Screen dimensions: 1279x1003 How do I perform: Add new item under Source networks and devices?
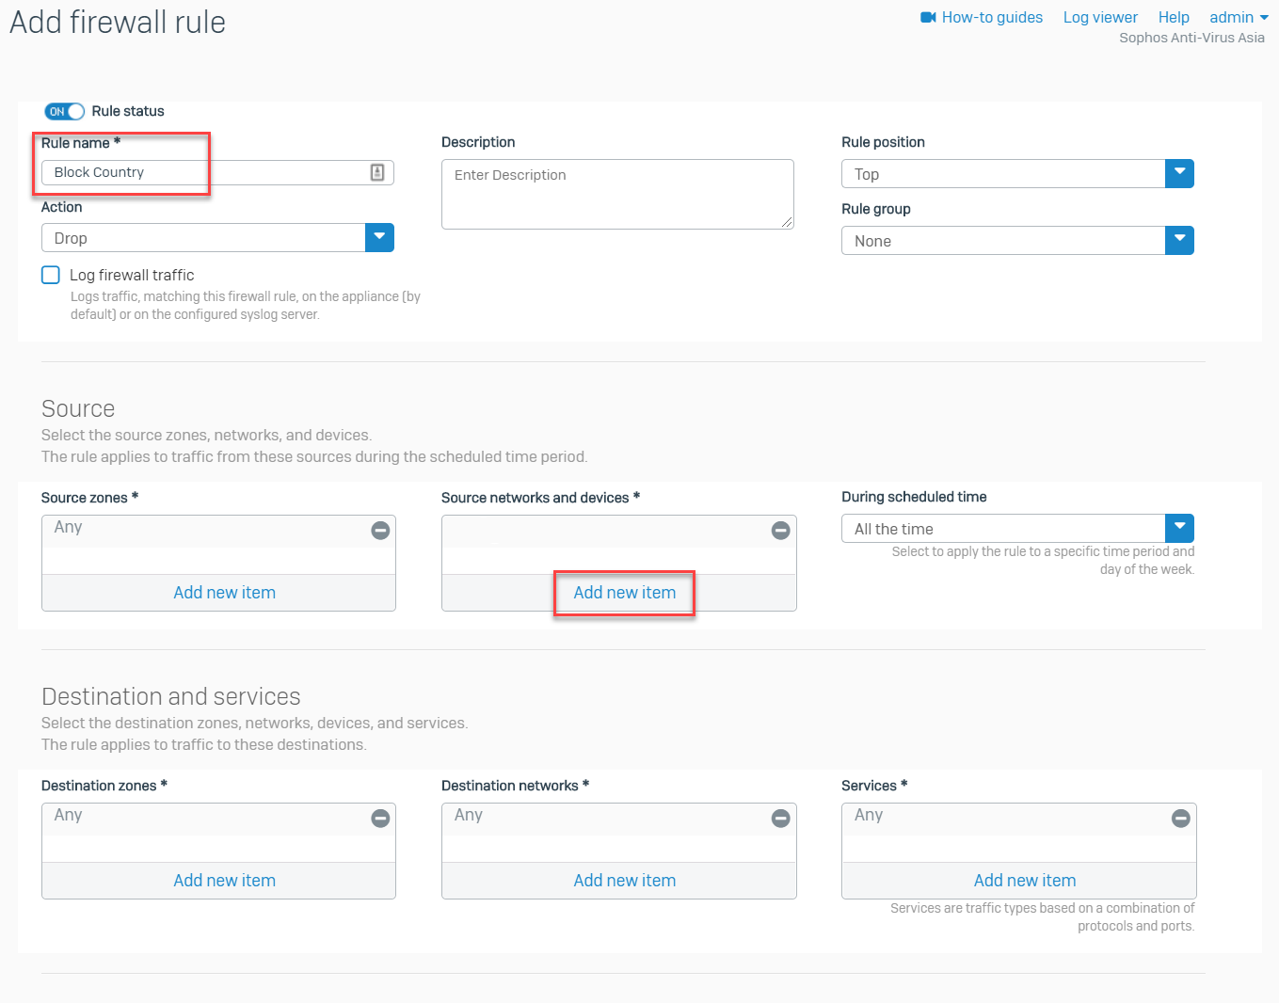[624, 593]
